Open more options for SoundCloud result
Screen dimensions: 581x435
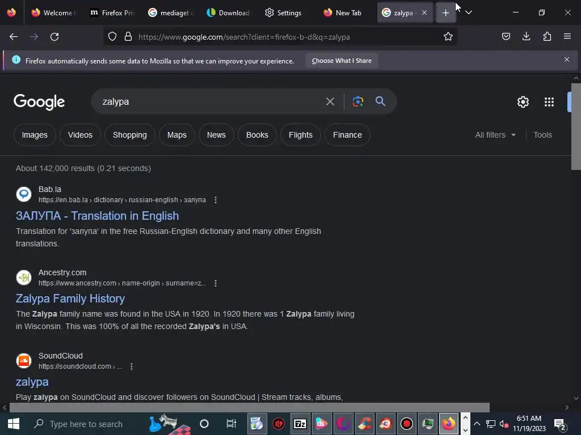pos(132,366)
